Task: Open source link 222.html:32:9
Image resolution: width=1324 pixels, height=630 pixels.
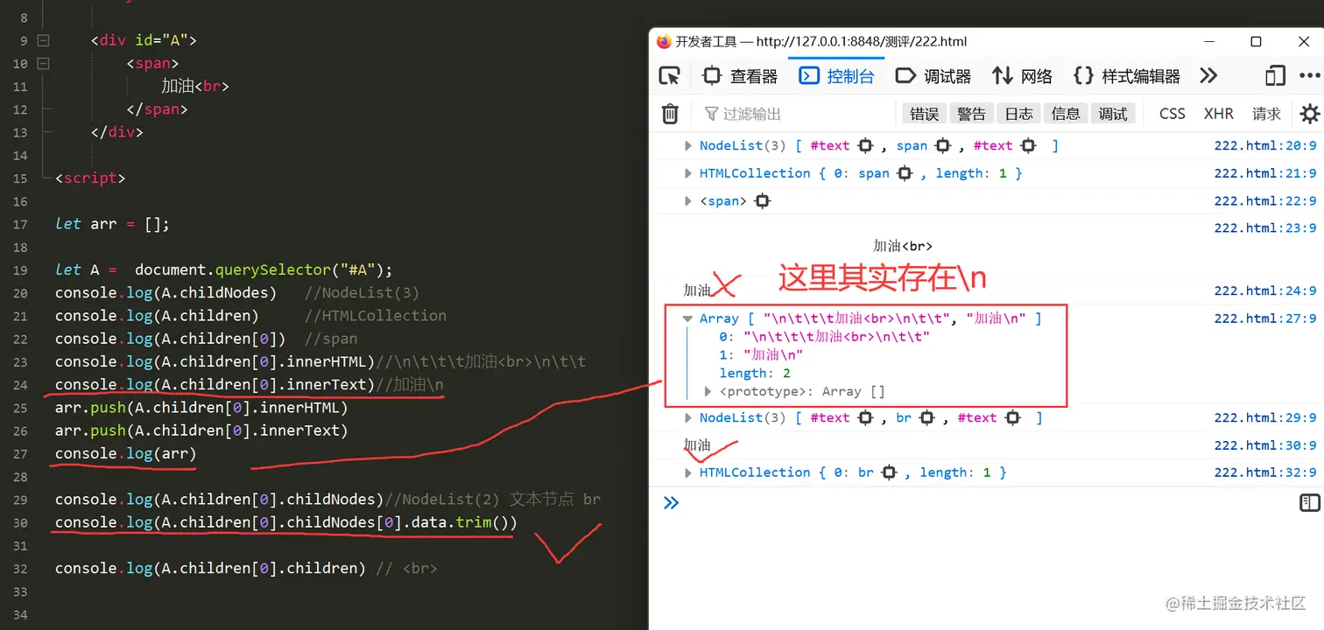Action: tap(1265, 472)
